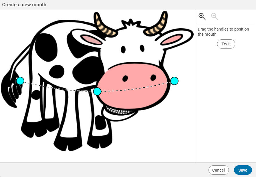256x177 pixels.
Task: Click the cow's right pink ear
Action: 172,39
